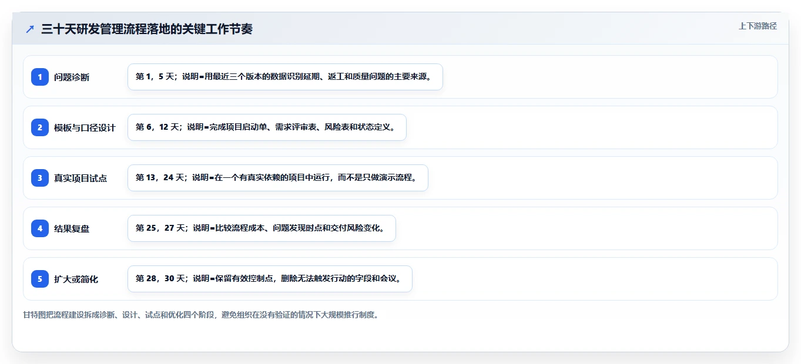Open the 第 6，12 天 description box
The image size is (801, 364).
267,127
